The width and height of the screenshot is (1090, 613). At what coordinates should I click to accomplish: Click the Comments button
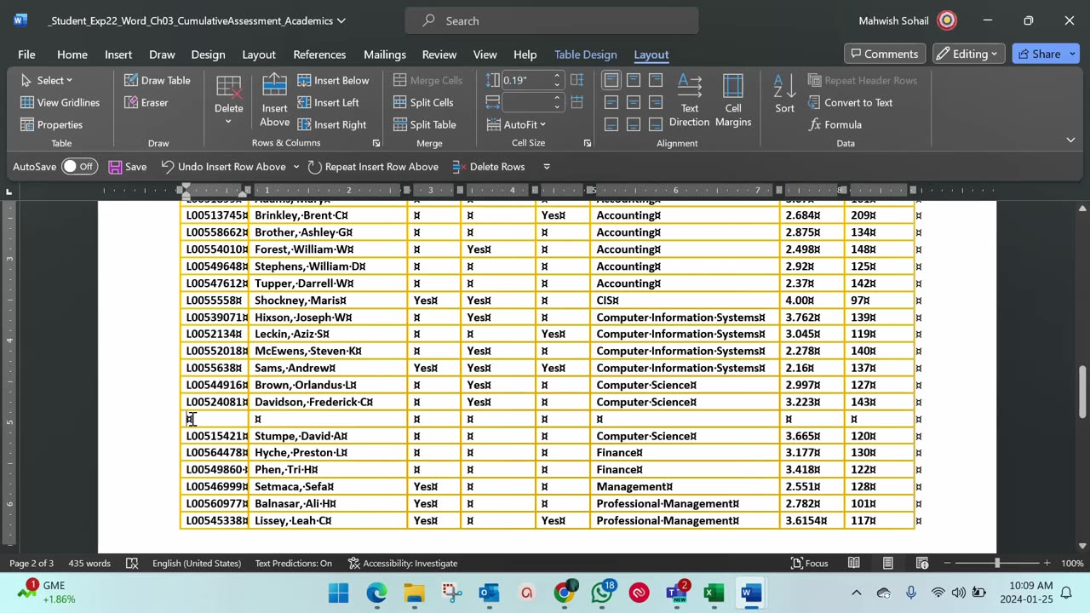tap(884, 54)
